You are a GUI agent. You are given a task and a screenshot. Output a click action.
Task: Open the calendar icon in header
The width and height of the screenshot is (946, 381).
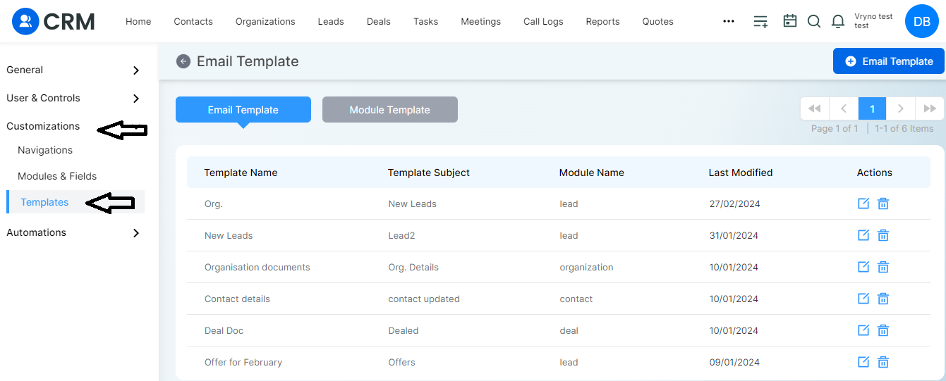[x=790, y=21]
